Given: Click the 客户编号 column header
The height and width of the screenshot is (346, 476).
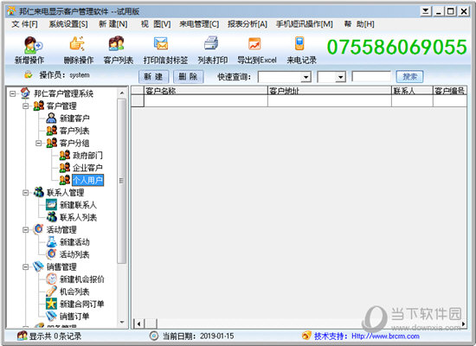Looking at the screenshot, I should [x=449, y=91].
